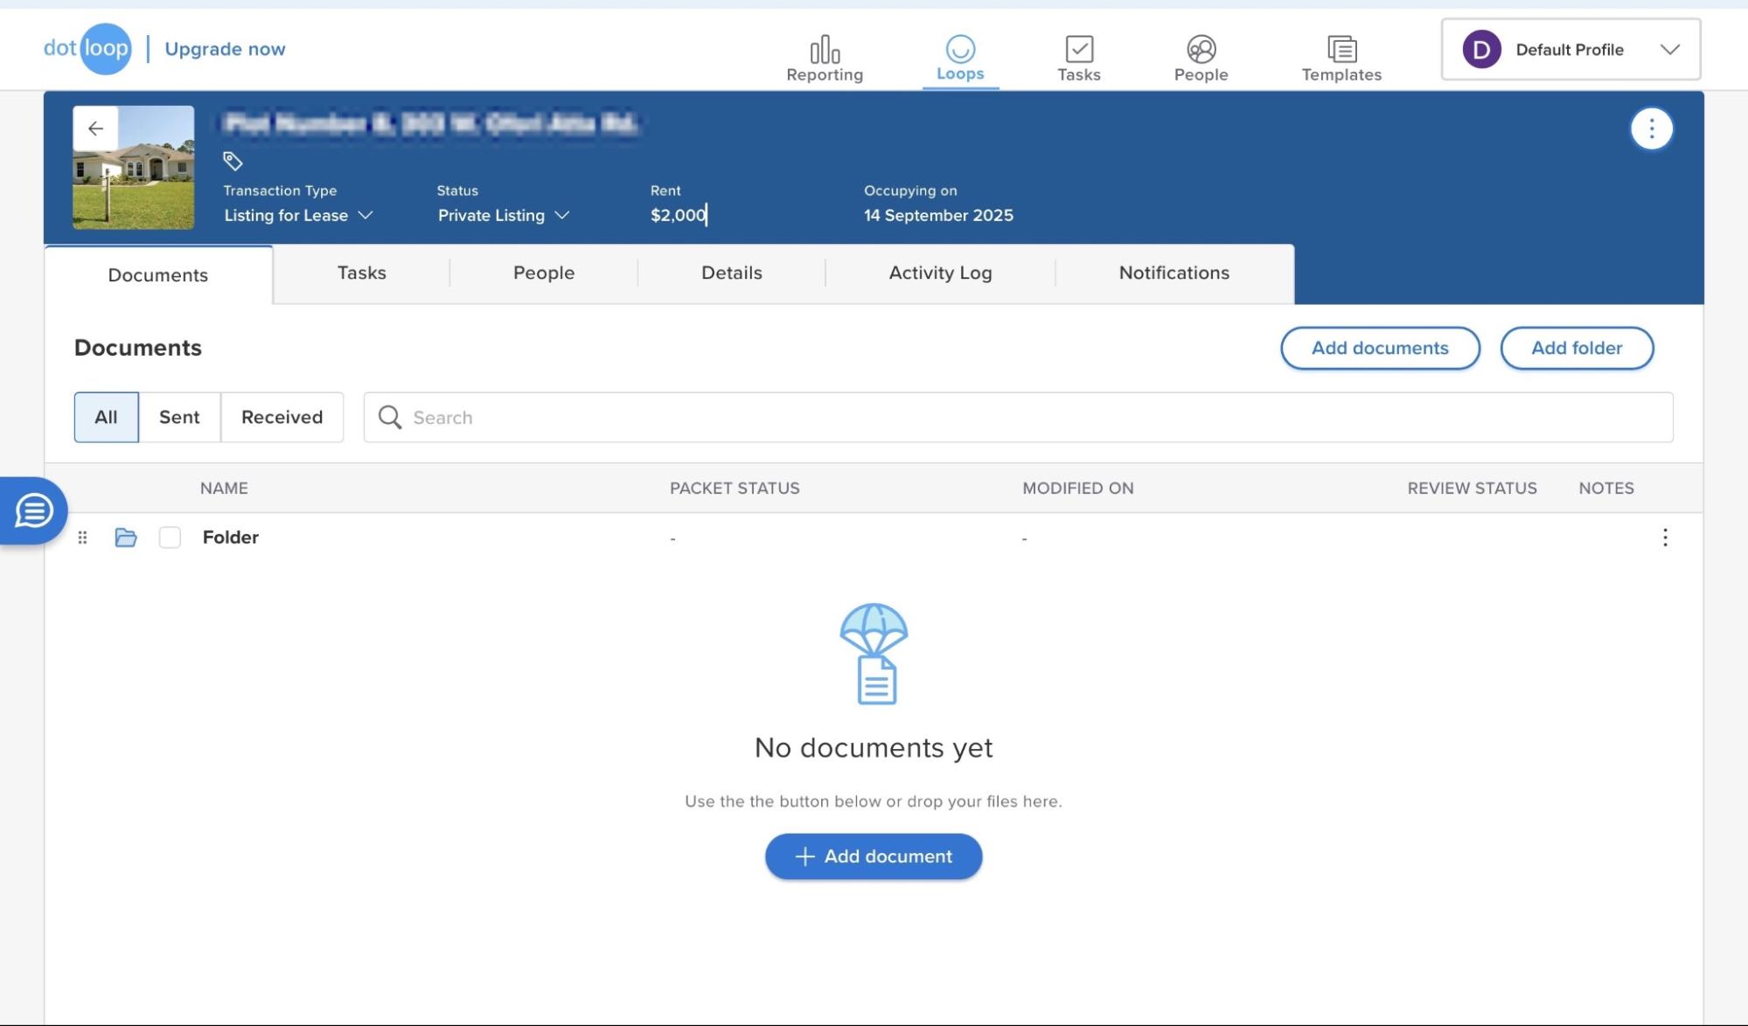This screenshot has height=1026, width=1748.
Task: Click the Add folder button
Action: [x=1577, y=348]
